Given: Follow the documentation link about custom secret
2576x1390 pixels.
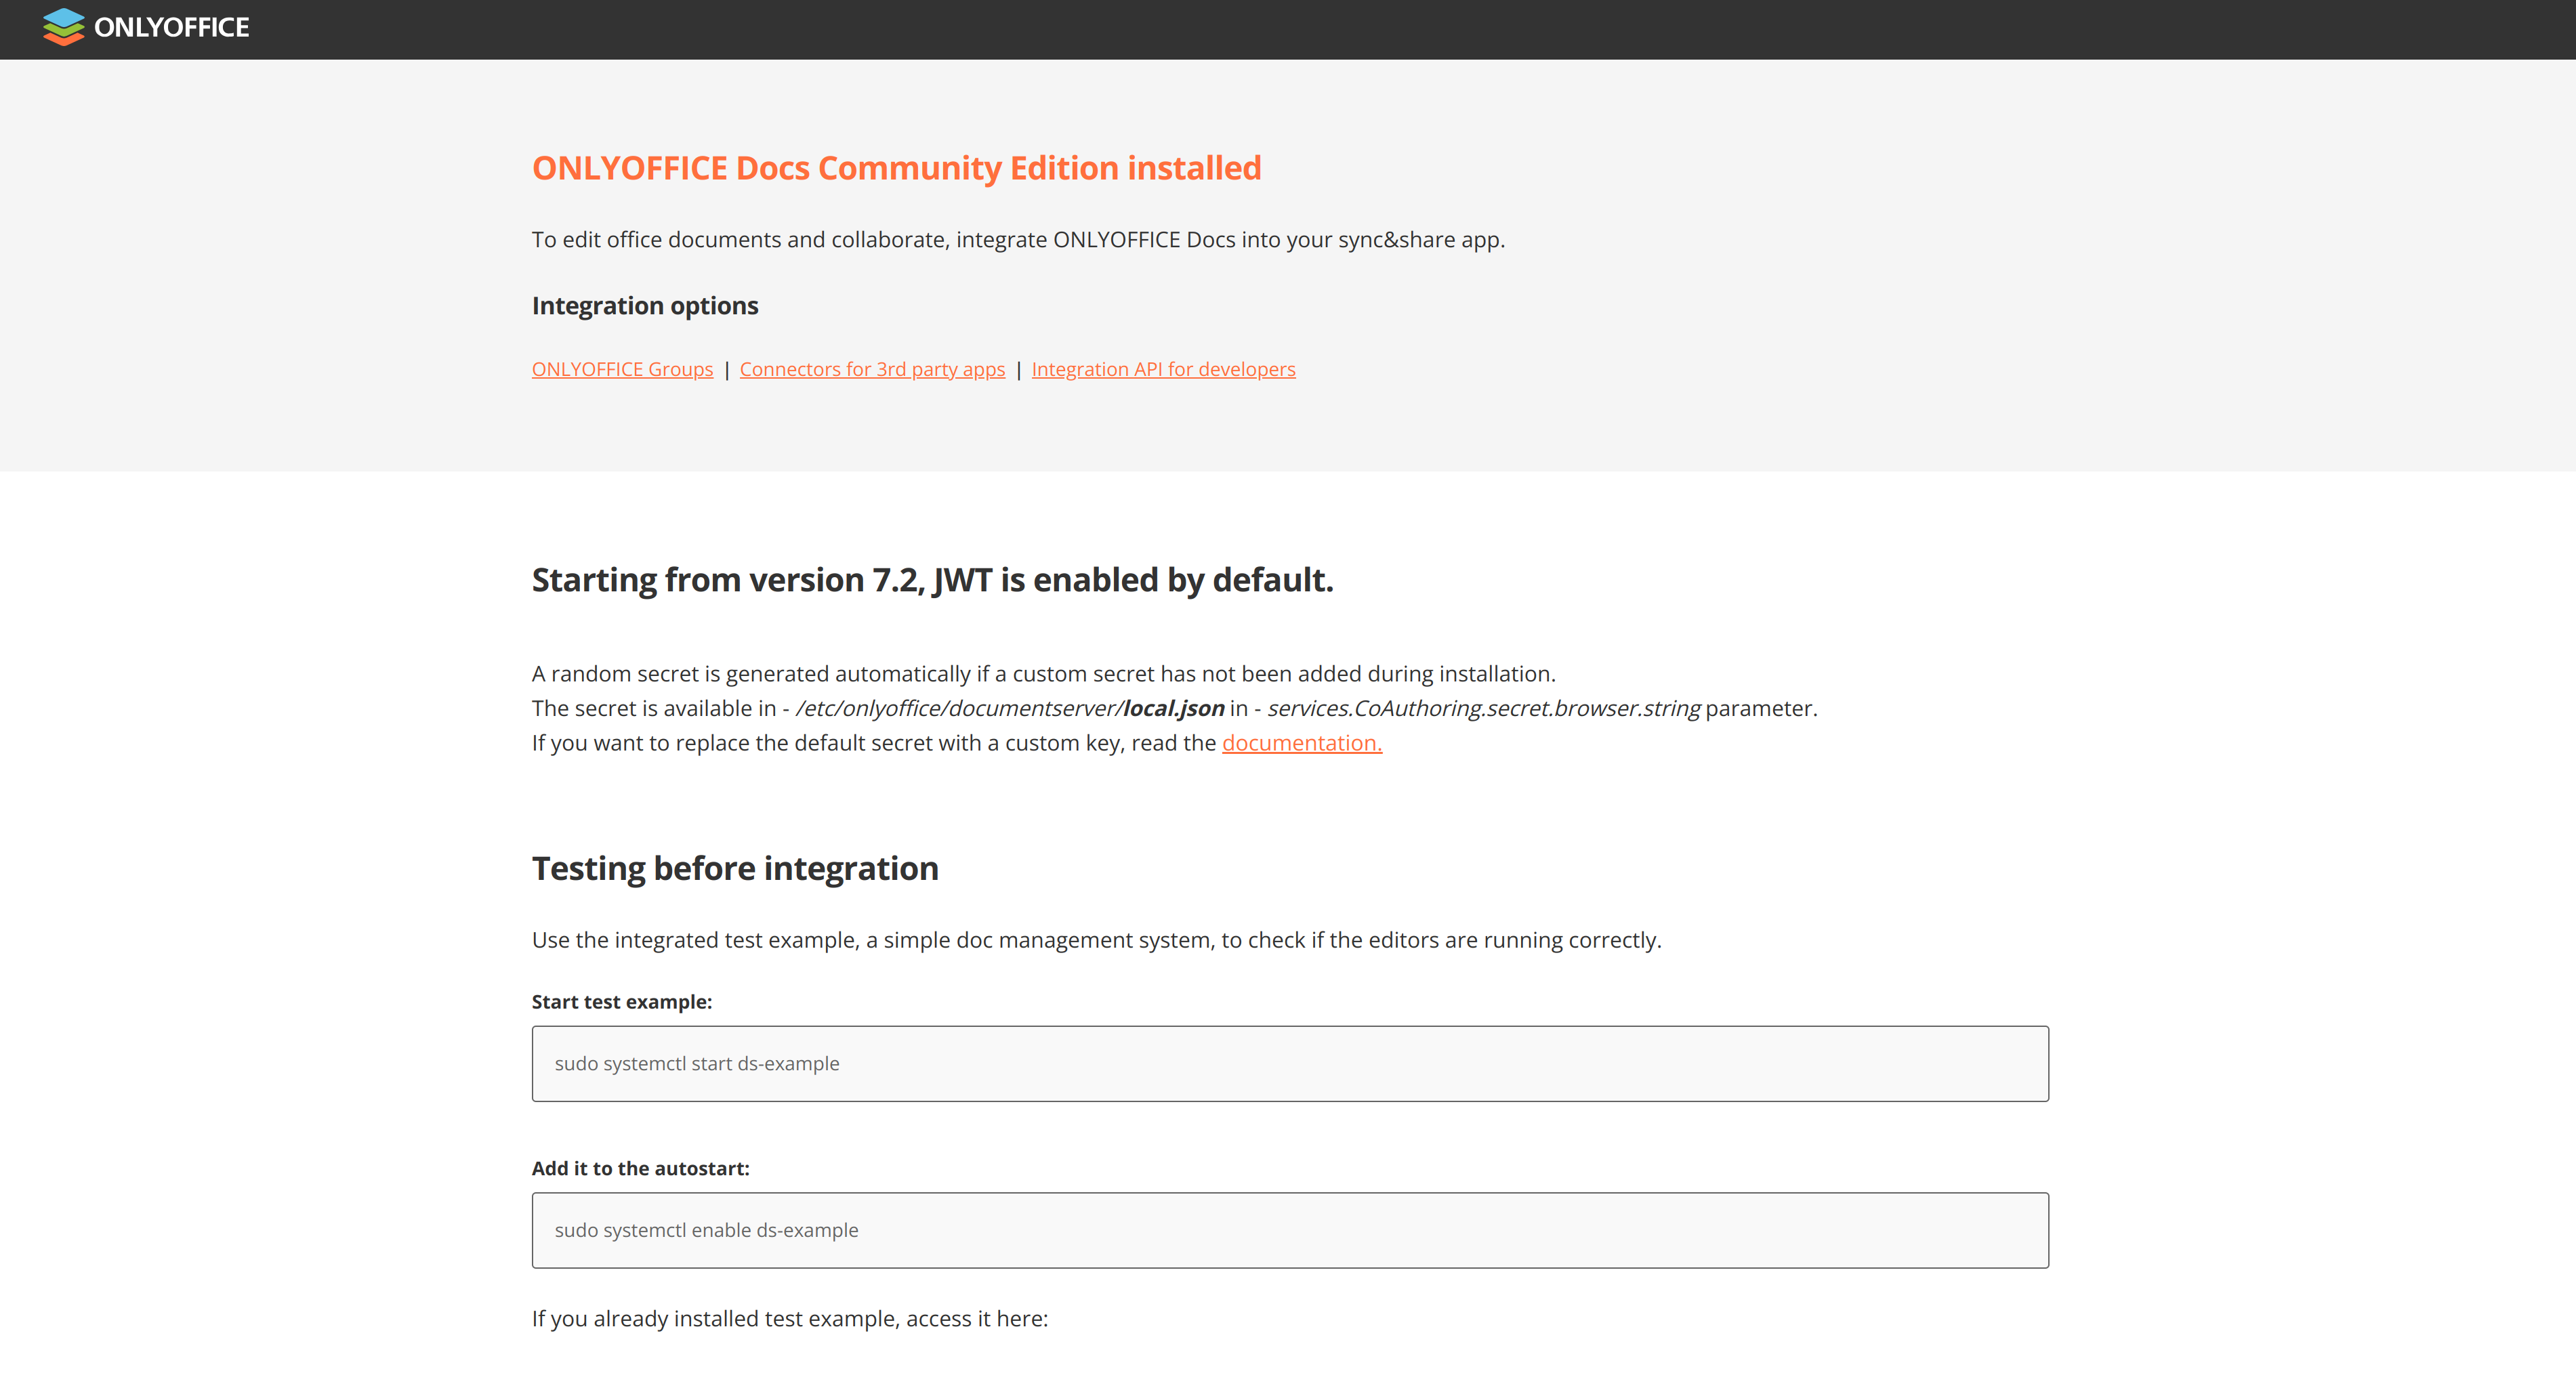Looking at the screenshot, I should coord(1301,743).
